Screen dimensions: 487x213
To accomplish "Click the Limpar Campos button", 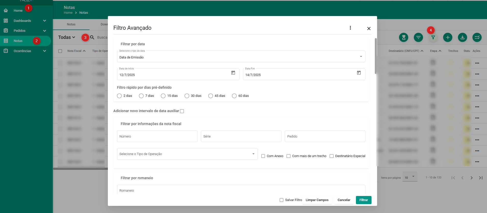I will [x=317, y=200].
